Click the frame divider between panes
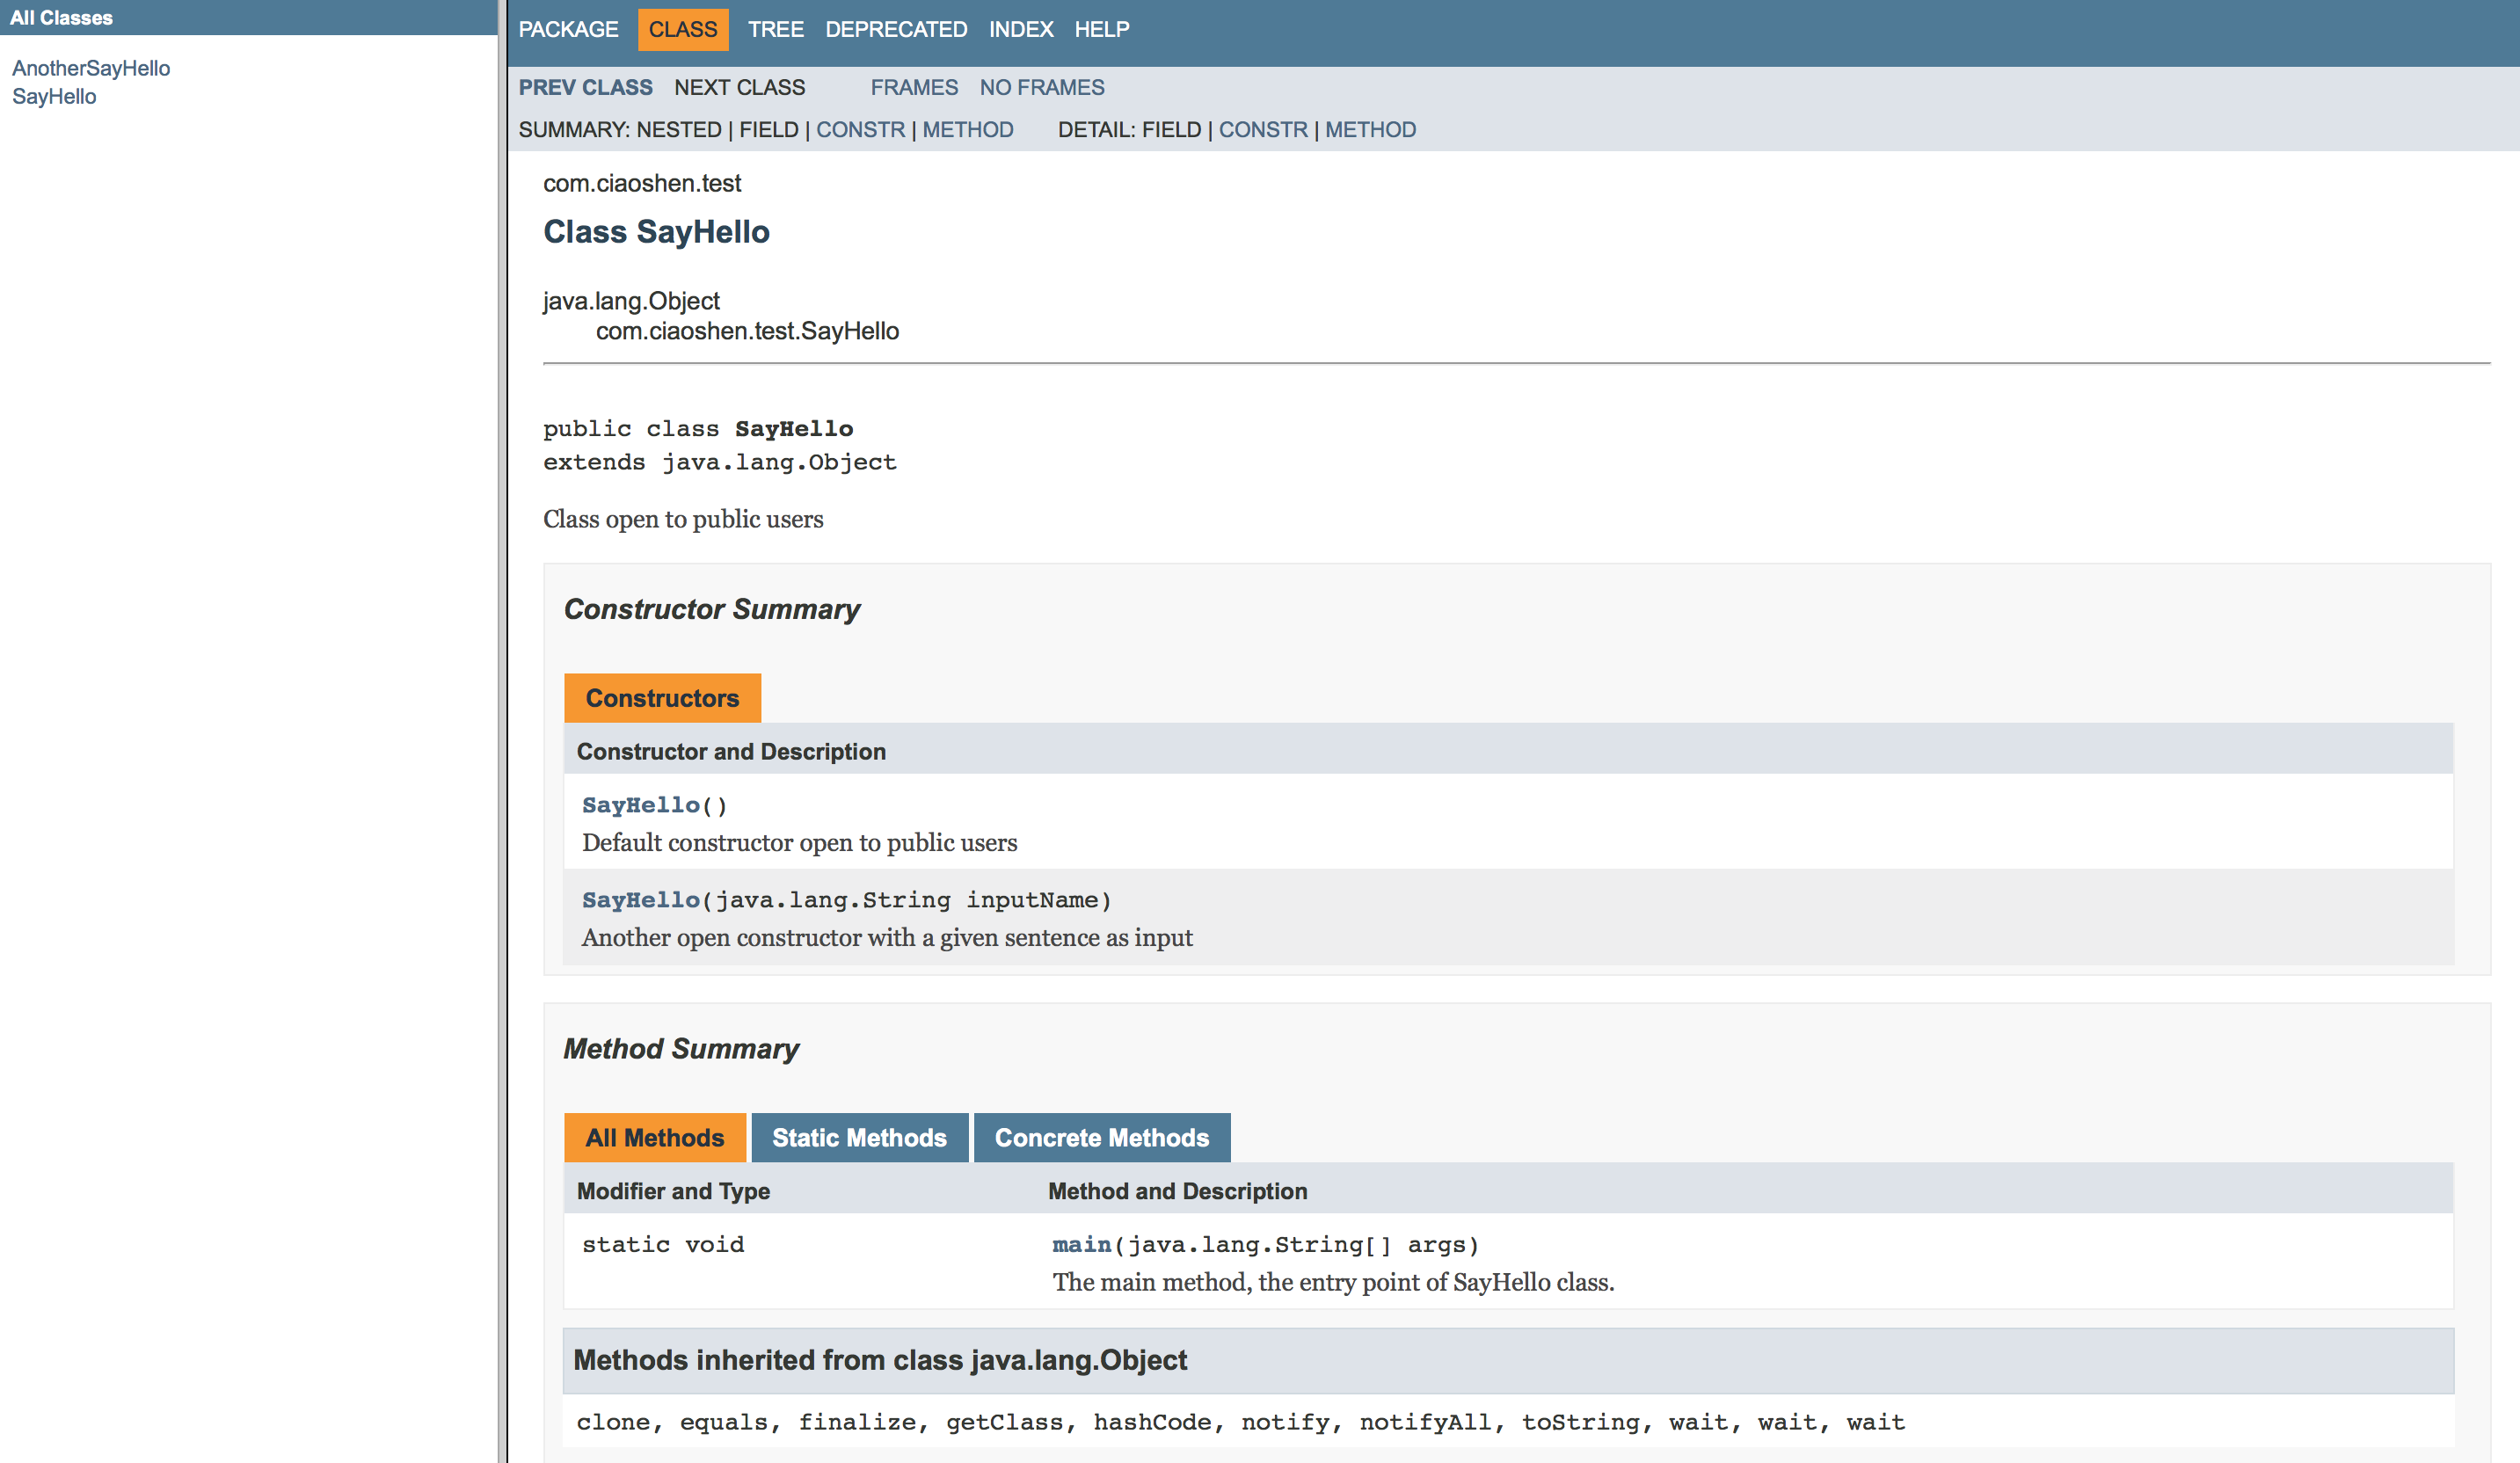The height and width of the screenshot is (1463, 2520). [x=502, y=731]
